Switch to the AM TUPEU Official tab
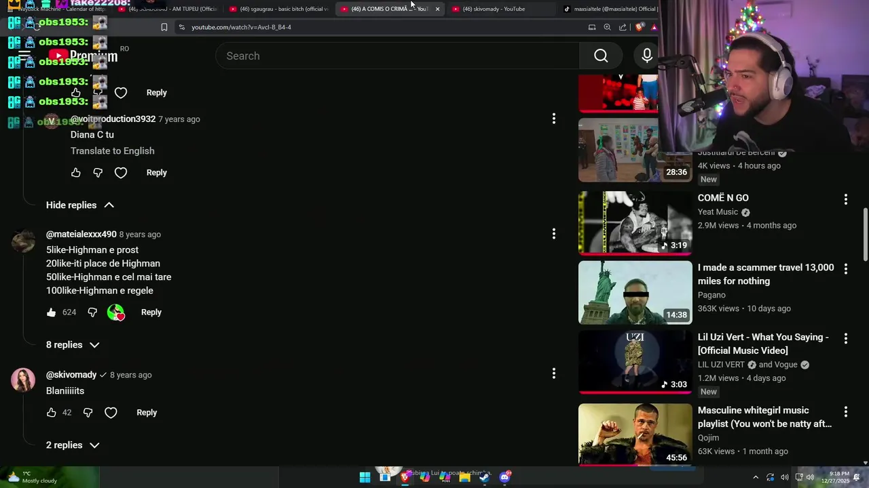The height and width of the screenshot is (488, 869). (168, 9)
